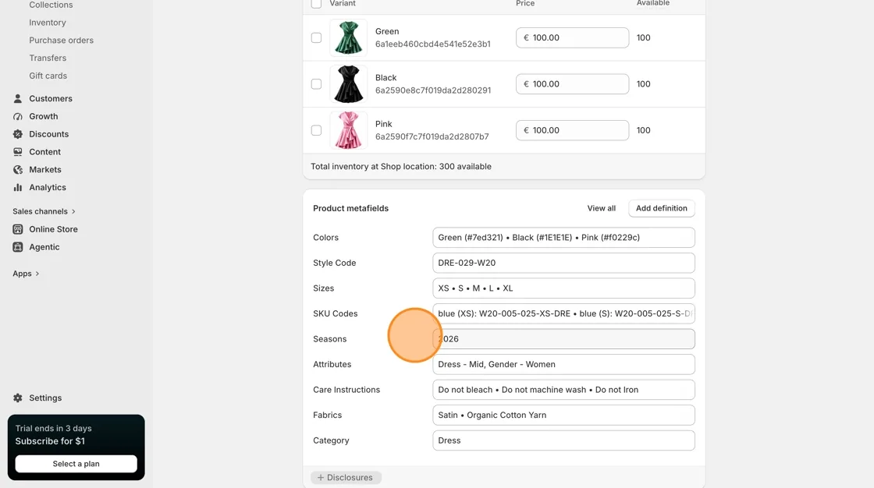This screenshot has width=874, height=488.
Task: Click into the Style Code field
Action: (563, 263)
